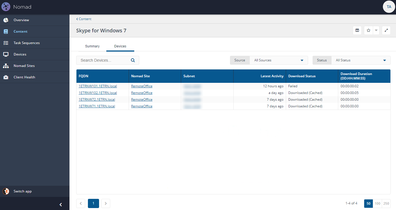Open the All Sources dropdown
The width and height of the screenshot is (396, 210).
pyautogui.click(x=279, y=60)
